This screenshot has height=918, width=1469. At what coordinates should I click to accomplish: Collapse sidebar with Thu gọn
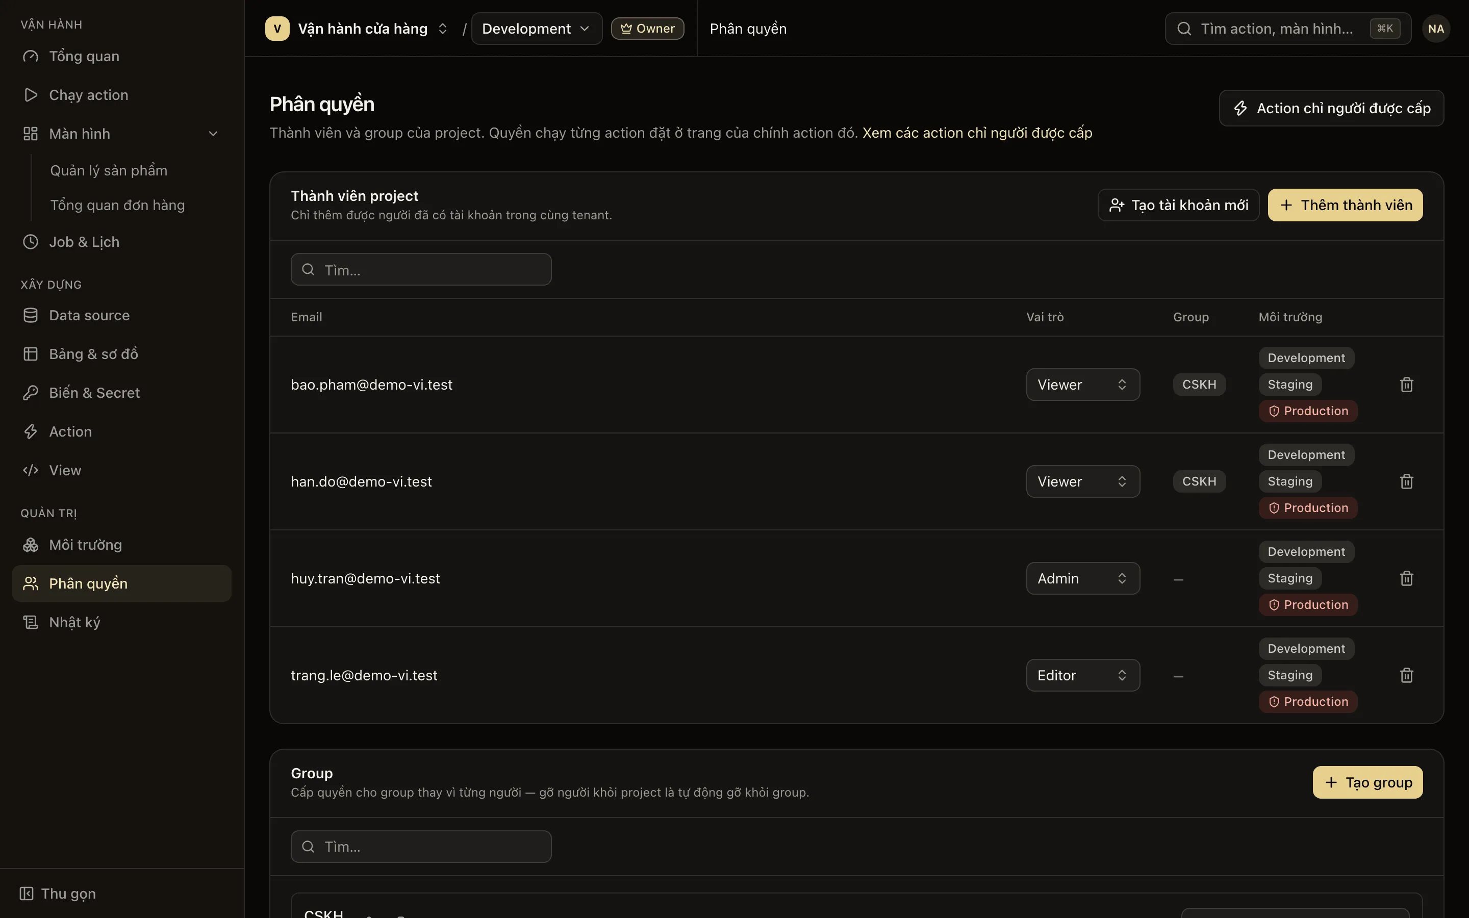tap(58, 893)
